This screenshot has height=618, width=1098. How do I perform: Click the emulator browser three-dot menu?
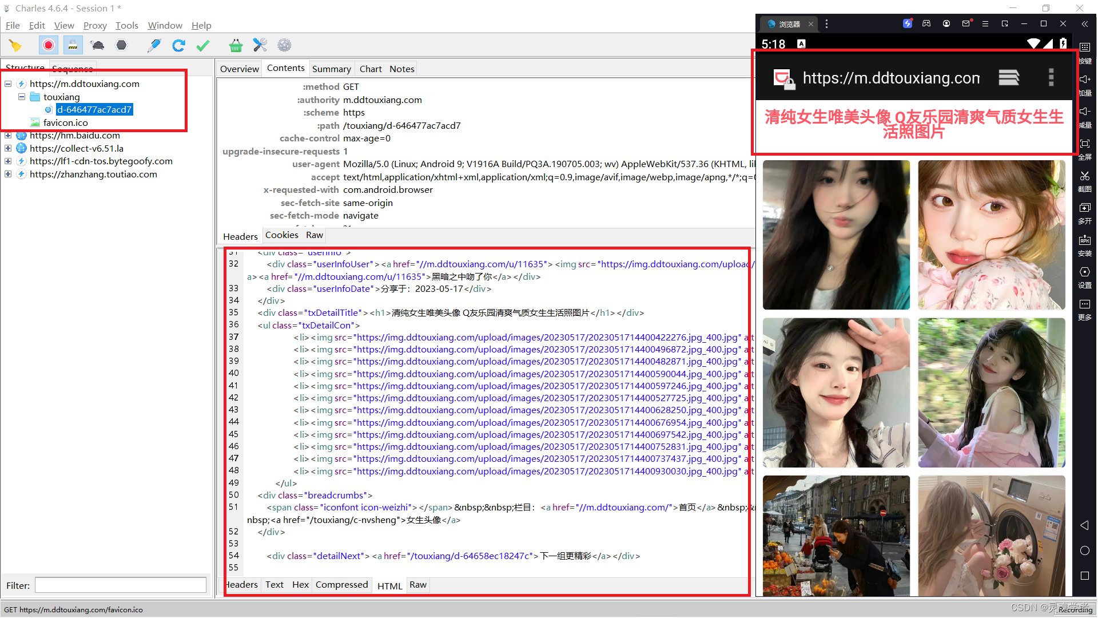coord(1051,77)
